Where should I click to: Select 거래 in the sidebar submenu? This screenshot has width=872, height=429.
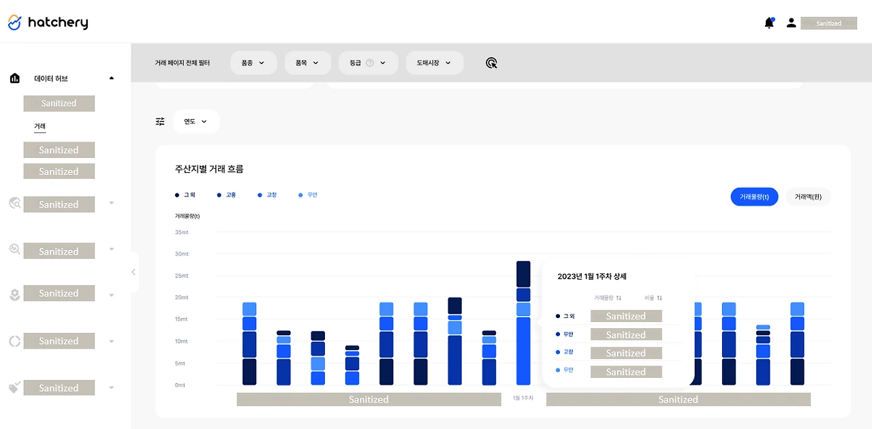40,127
